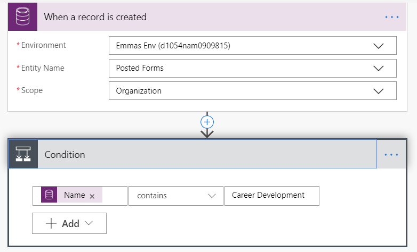The width and height of the screenshot is (417, 252).
Task: Select the Name dynamic content token
Action: click(74, 195)
